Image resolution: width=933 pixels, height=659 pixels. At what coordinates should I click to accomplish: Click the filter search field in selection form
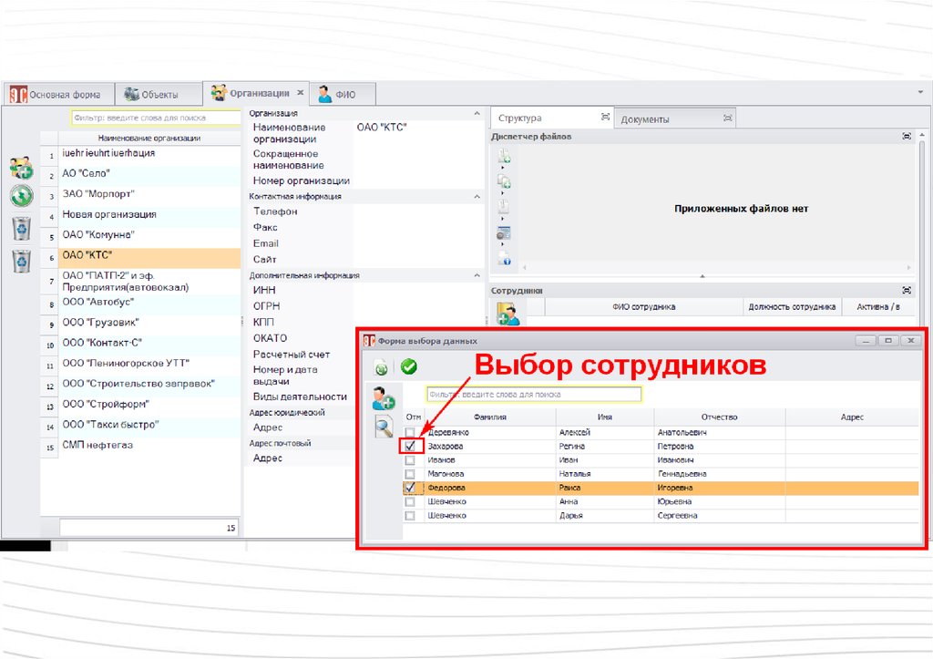click(x=534, y=395)
